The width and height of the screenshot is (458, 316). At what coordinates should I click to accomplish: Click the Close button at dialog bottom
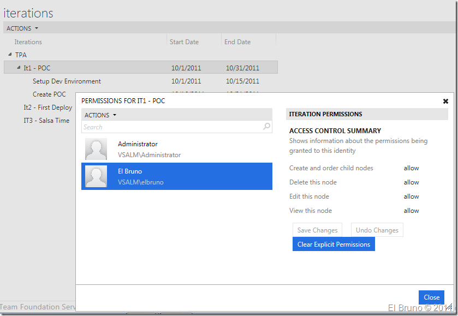pos(431,297)
